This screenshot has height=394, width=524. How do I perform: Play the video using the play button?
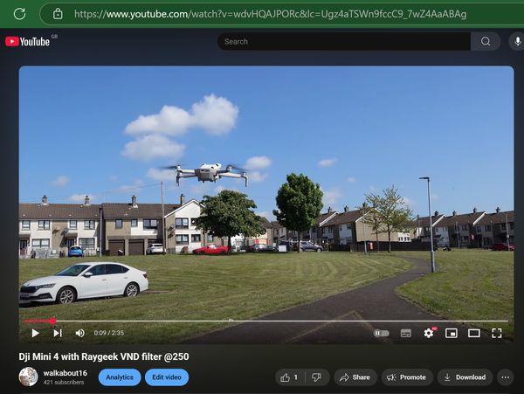[x=35, y=333]
